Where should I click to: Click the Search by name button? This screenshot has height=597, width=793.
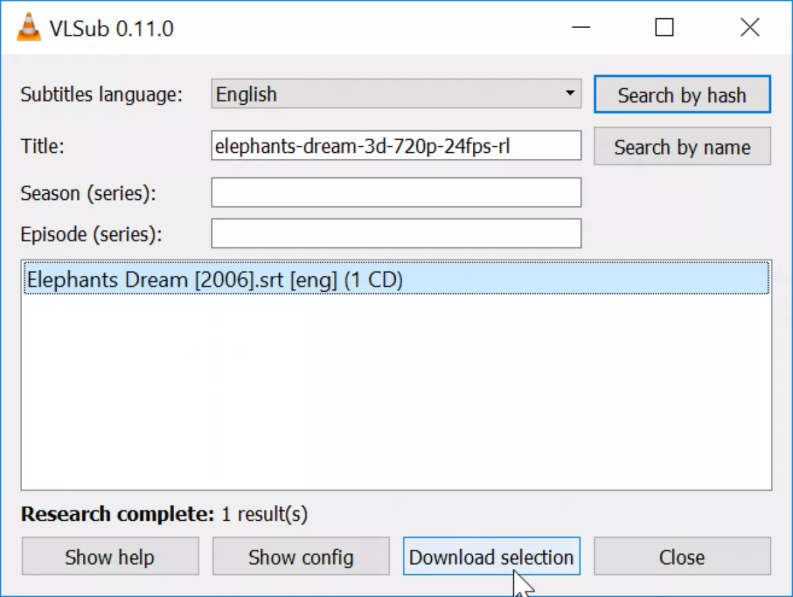[682, 147]
